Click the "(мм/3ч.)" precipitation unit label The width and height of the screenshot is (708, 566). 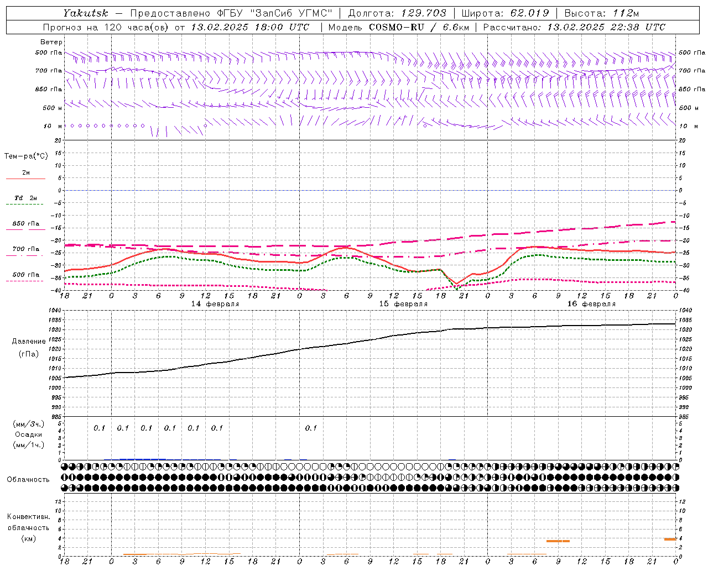pyautogui.click(x=29, y=424)
